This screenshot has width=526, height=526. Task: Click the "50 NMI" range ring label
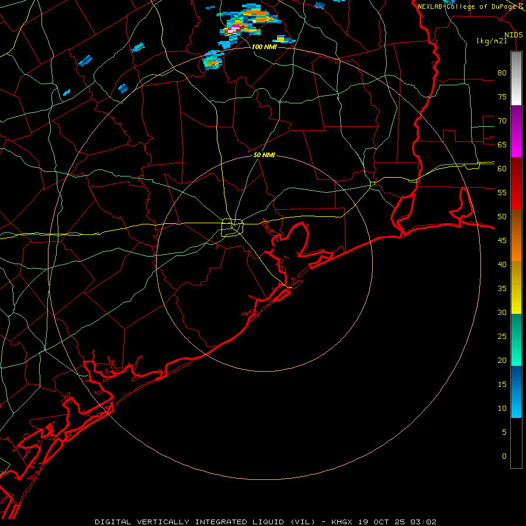(264, 155)
